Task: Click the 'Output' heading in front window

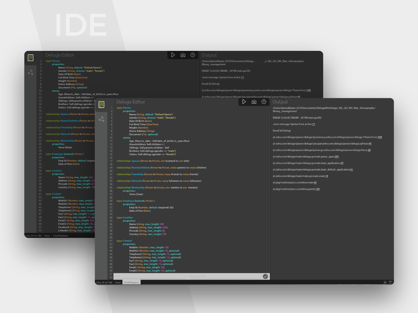Action: click(x=280, y=102)
